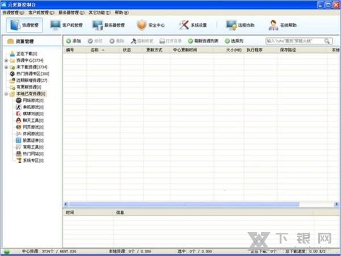
Task: Click the resource search input field
Action: click(x=294, y=41)
